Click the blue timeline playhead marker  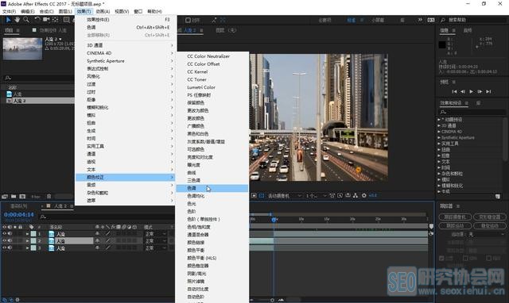point(274,220)
